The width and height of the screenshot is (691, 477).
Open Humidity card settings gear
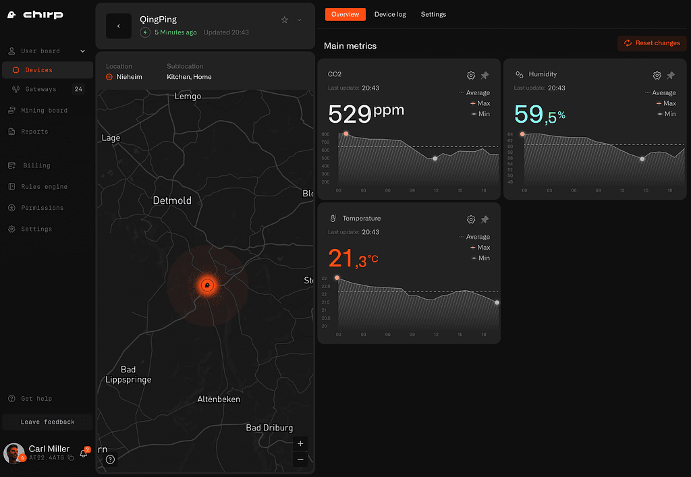pyautogui.click(x=657, y=76)
